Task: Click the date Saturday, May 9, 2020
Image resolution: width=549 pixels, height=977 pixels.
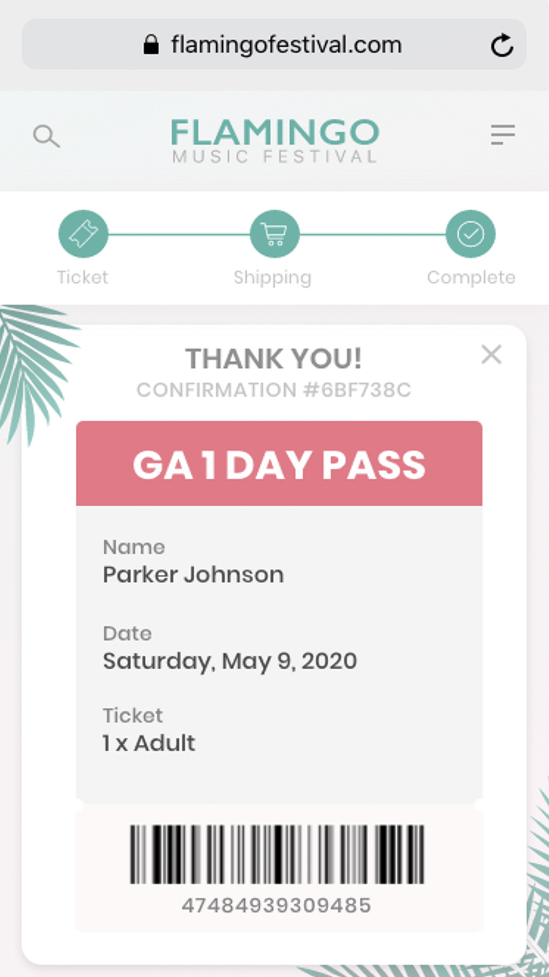Action: (230, 661)
